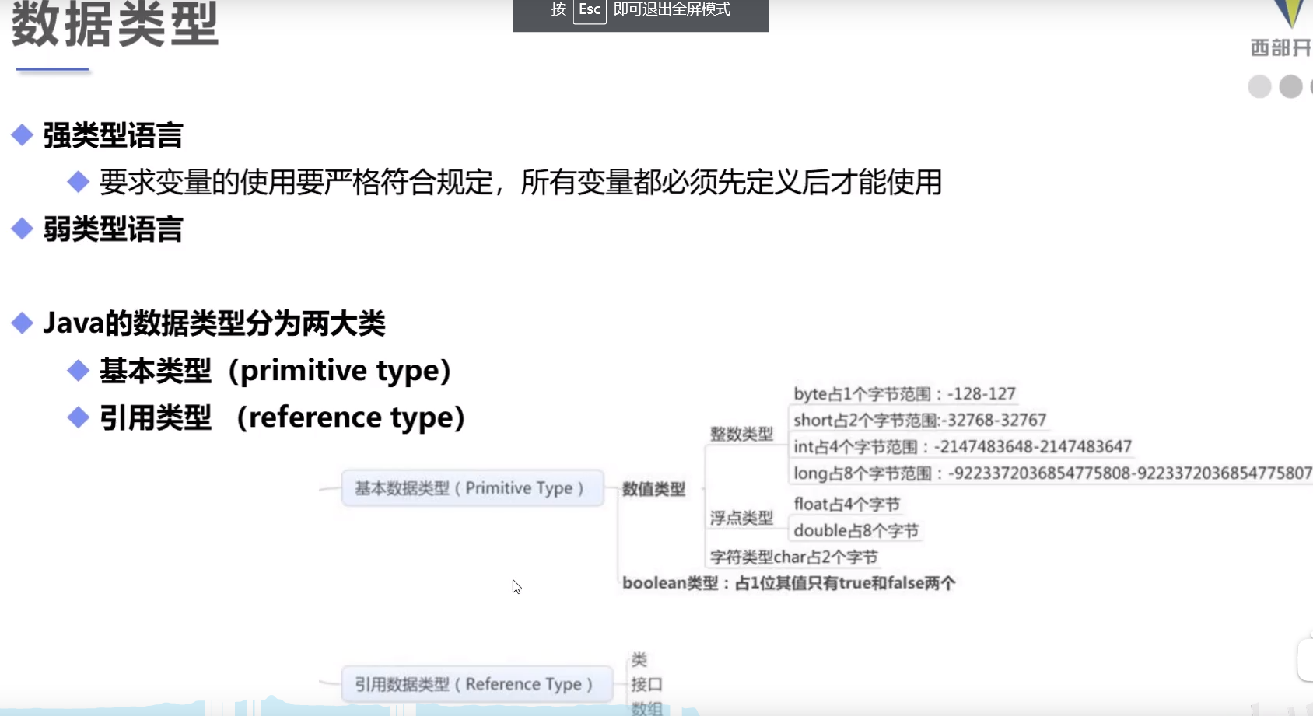Click the blue diamond bullet beside 强类型语言

pyautogui.click(x=22, y=135)
